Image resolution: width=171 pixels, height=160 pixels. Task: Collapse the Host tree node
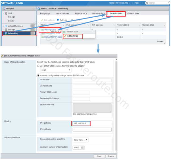point(4,13)
